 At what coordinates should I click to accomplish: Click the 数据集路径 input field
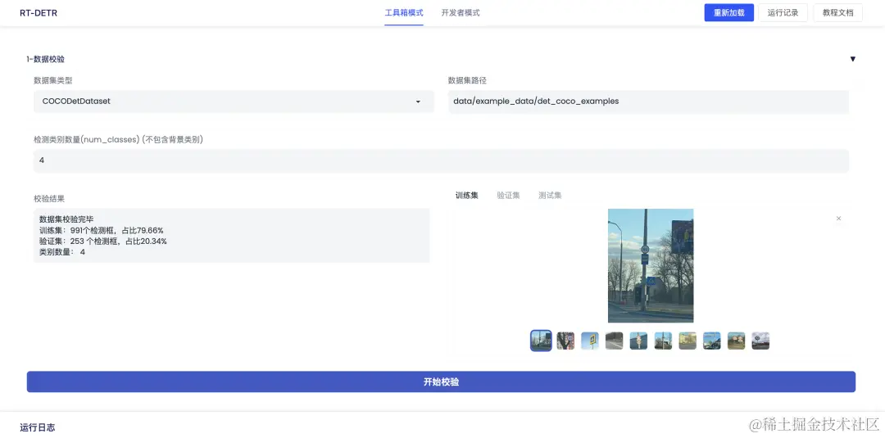coord(648,102)
